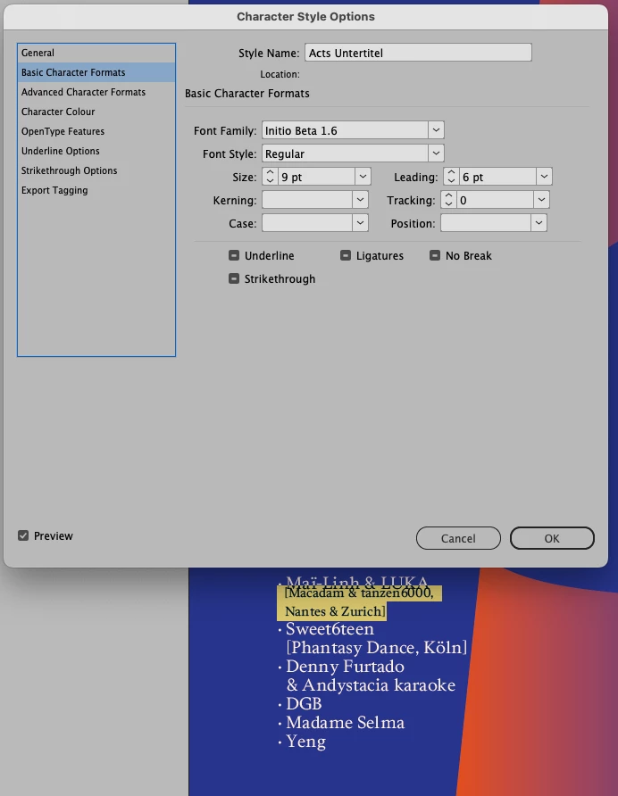
Task: Select Basic Character Formats section
Action: [x=96, y=72]
